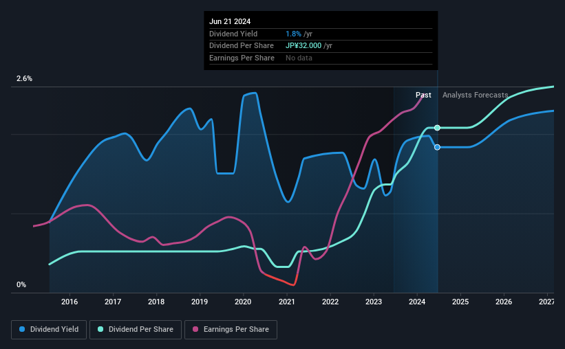Click the blue Dividend Yield legend dot
The width and height of the screenshot is (565, 349).
pyautogui.click(x=22, y=329)
